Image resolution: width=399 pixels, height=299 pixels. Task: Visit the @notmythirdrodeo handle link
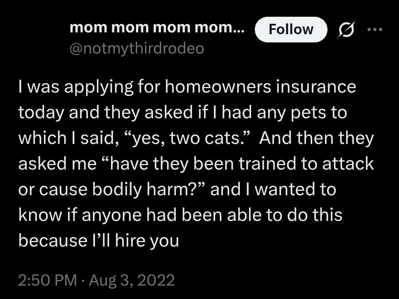137,48
